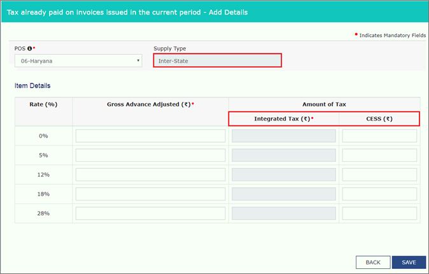Click Integrated Tax field in 18% row
This screenshot has height=274, width=429.
click(284, 194)
